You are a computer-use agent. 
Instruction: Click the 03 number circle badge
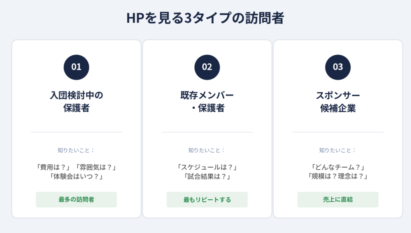(x=338, y=67)
